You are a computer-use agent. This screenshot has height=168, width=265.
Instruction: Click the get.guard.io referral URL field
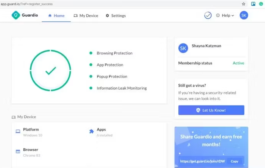(x=203, y=161)
